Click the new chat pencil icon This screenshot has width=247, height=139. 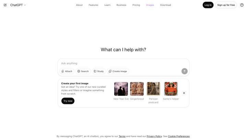(5, 5)
